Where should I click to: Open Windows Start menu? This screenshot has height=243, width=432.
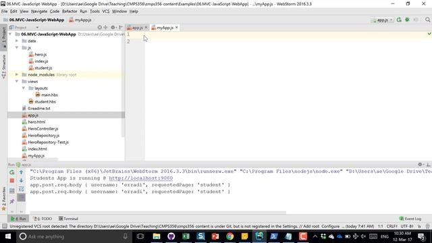7,236
